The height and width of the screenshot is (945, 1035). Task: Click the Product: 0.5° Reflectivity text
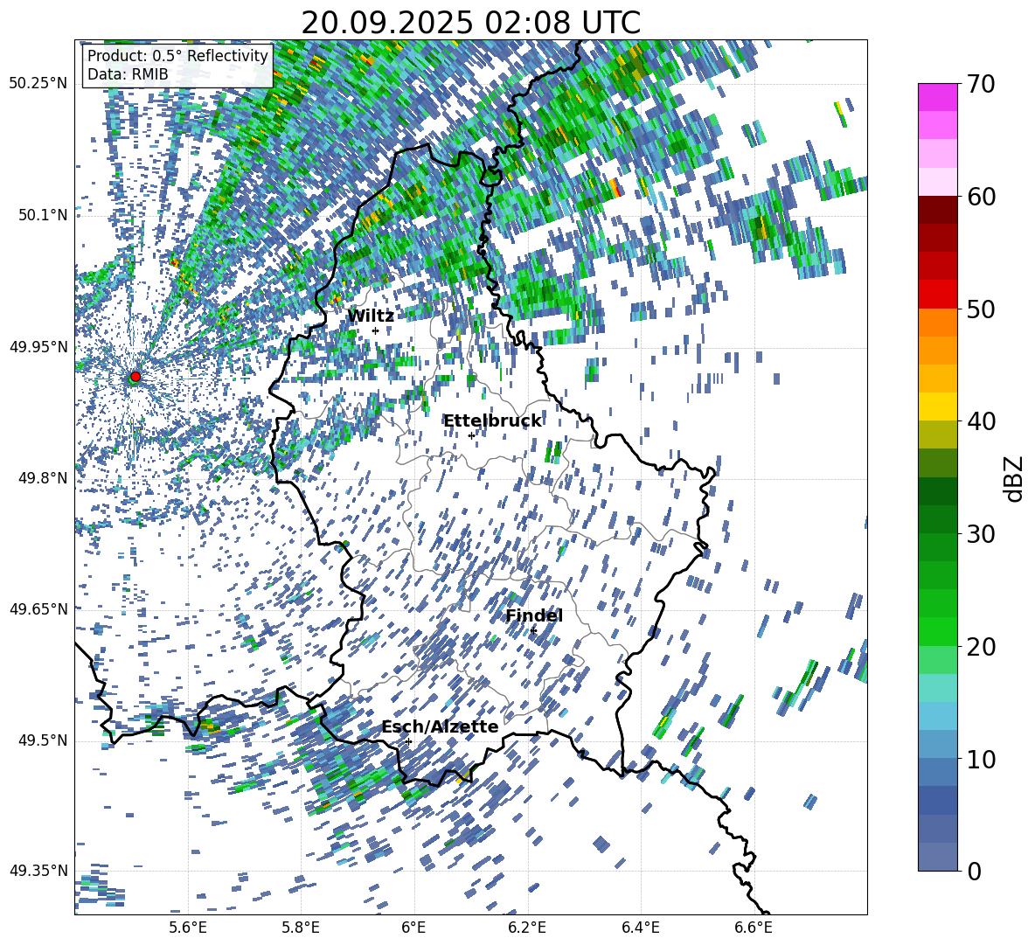tap(177, 56)
